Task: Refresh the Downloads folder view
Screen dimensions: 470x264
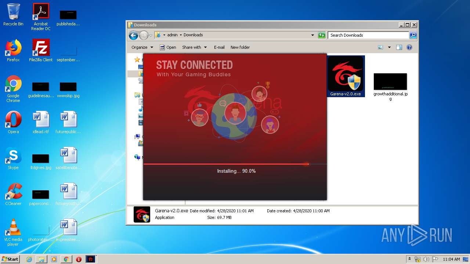Action: pos(322,35)
